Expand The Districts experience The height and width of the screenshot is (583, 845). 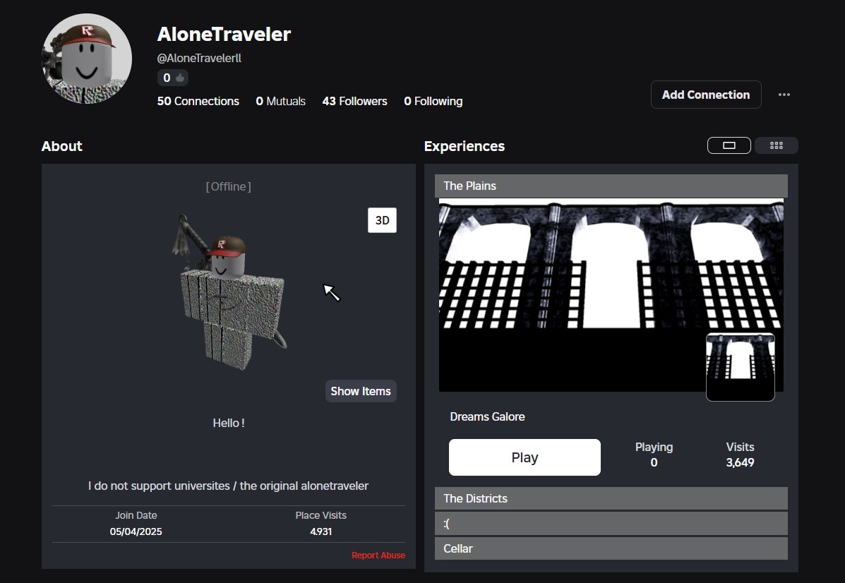tap(611, 498)
